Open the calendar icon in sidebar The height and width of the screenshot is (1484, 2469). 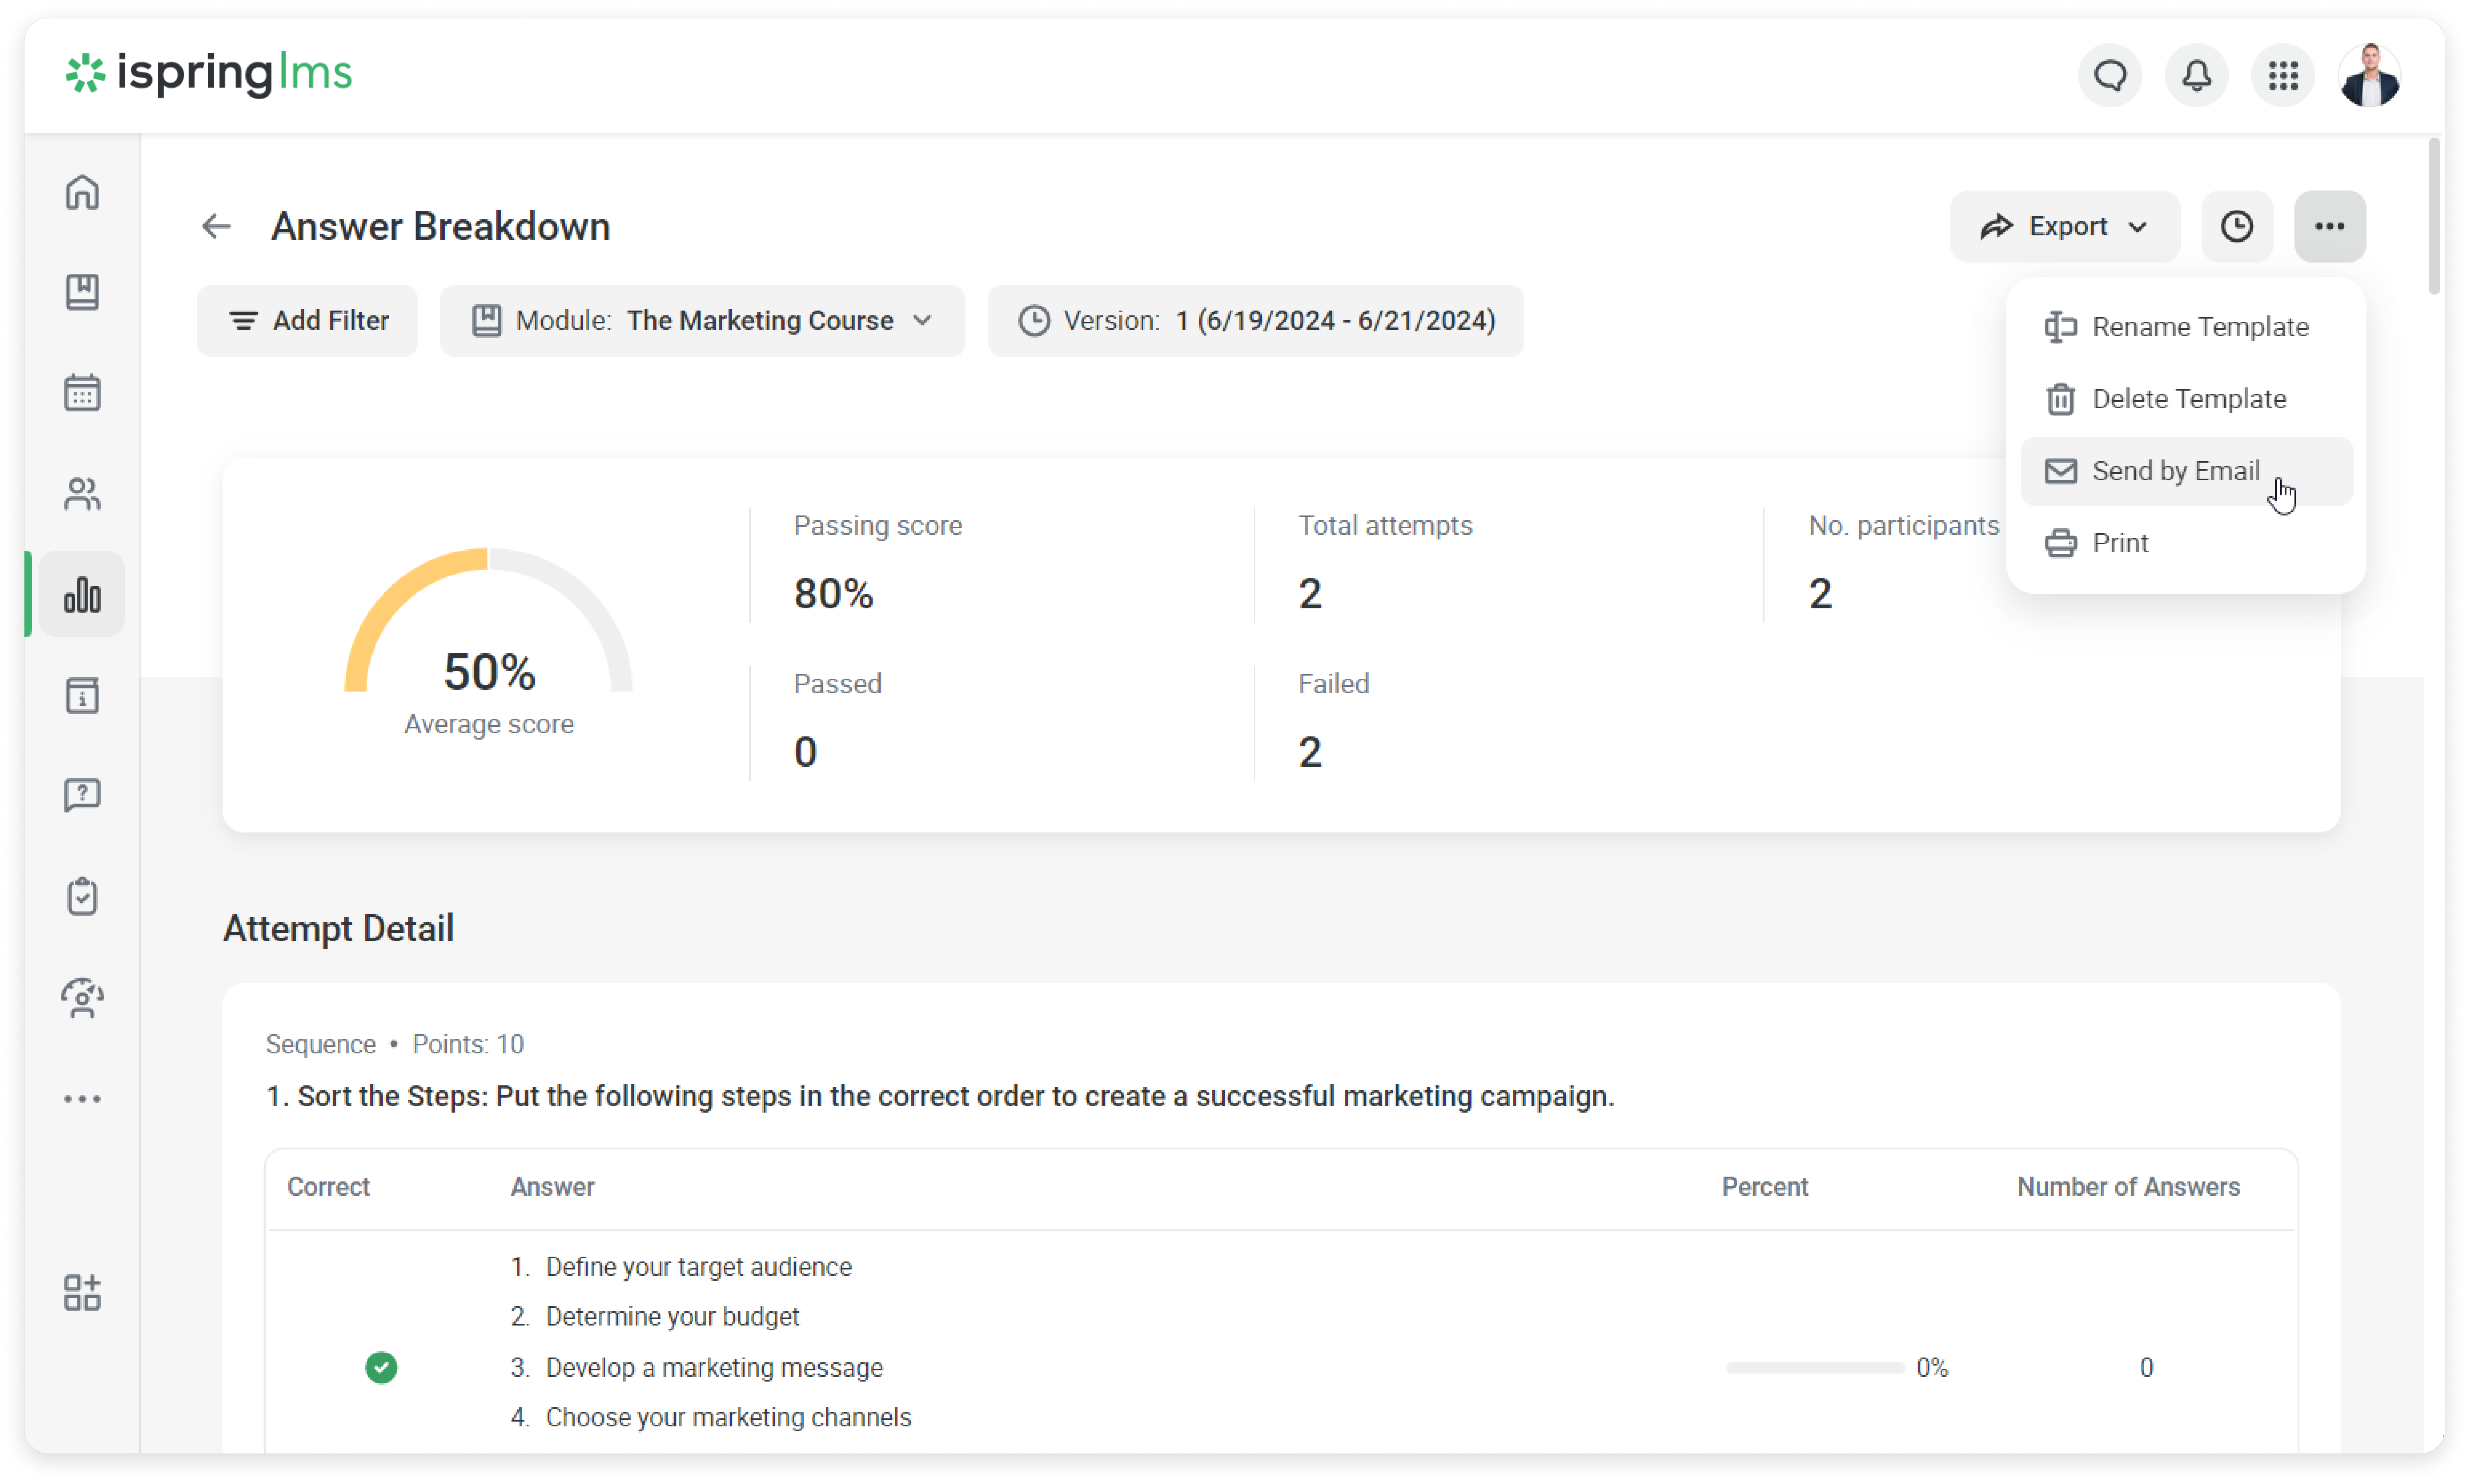click(x=82, y=393)
